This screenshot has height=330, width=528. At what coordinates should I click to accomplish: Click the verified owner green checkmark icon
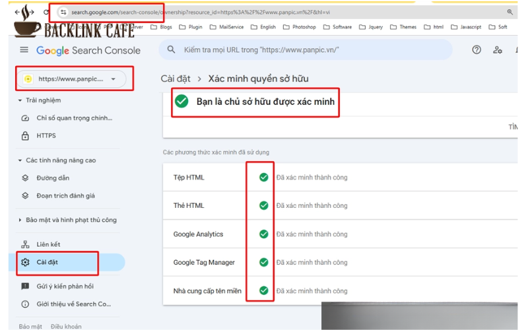coord(182,102)
